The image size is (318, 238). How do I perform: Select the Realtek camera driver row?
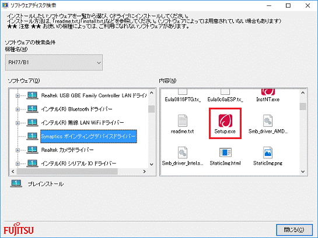pos(67,150)
